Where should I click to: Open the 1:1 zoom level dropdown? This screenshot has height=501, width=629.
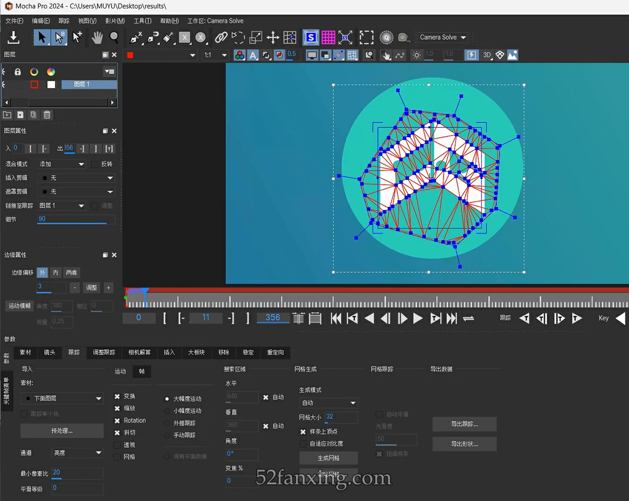[x=215, y=55]
